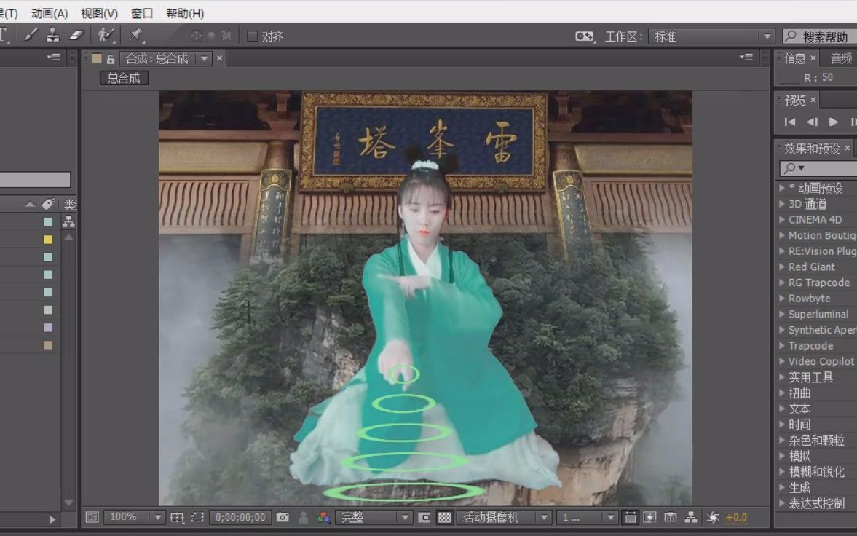The width and height of the screenshot is (857, 536).
Task: Switch to the 音频 panel tab
Action: [x=841, y=58]
